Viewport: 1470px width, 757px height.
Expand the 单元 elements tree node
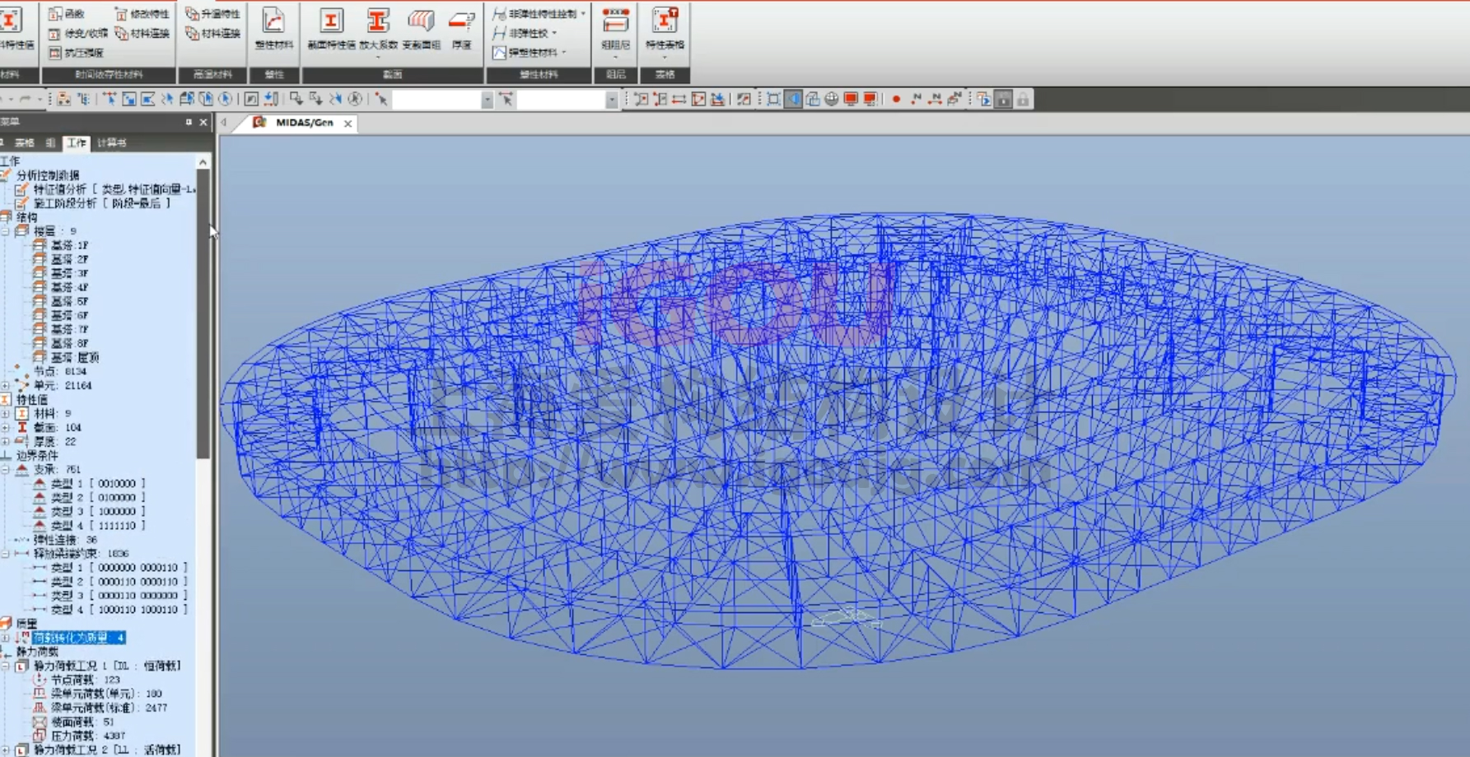pos(6,385)
